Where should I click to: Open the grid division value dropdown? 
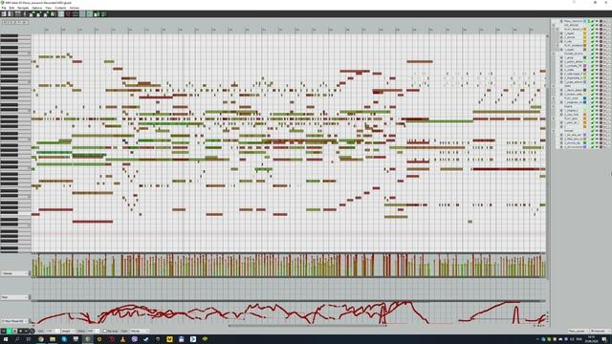pos(53,332)
